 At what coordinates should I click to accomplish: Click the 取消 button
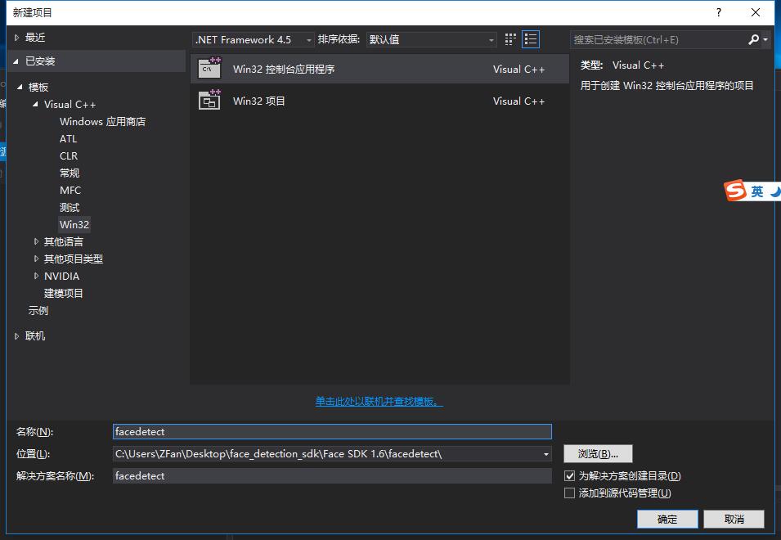click(734, 519)
